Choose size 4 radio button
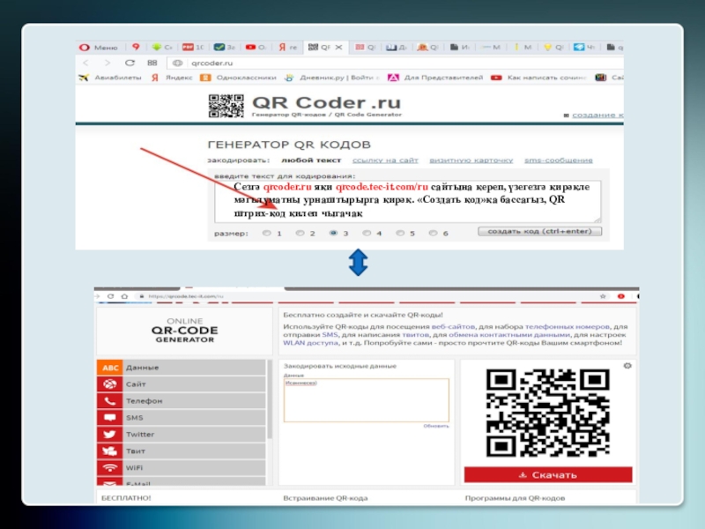Image resolution: width=705 pixels, height=529 pixels. (367, 233)
